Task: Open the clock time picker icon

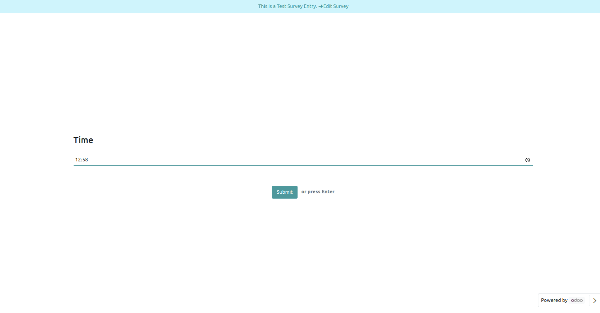Action: point(528,160)
